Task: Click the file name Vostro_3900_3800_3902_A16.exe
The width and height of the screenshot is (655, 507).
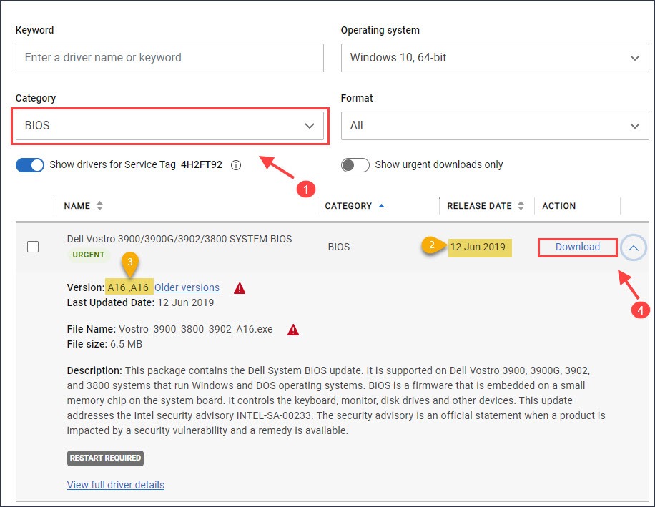Action: point(196,329)
